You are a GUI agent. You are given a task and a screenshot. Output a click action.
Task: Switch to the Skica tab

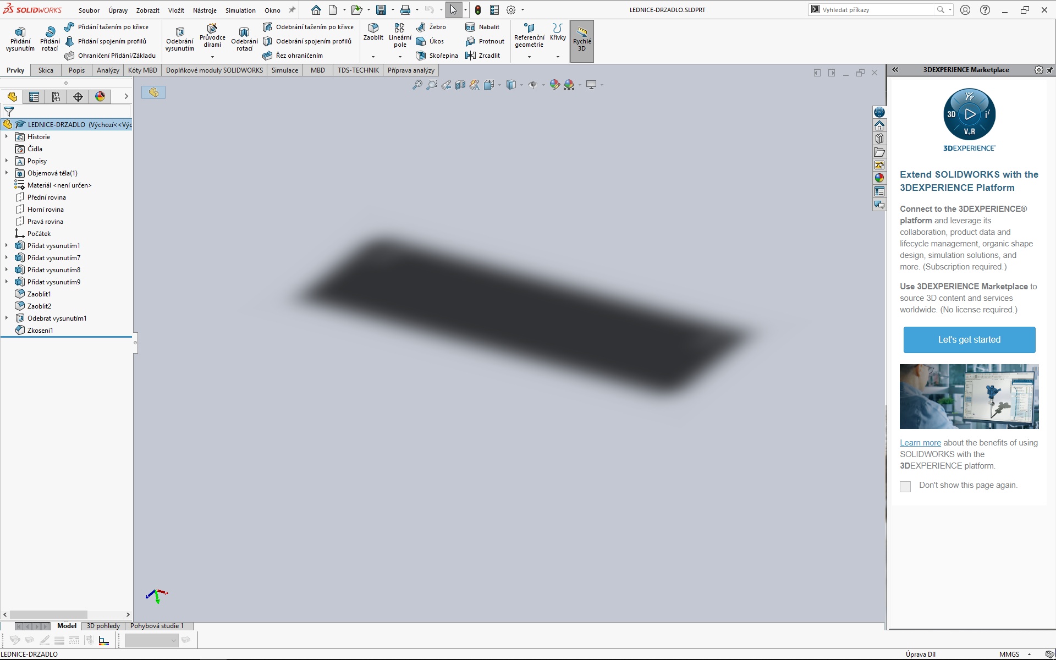[x=46, y=70]
